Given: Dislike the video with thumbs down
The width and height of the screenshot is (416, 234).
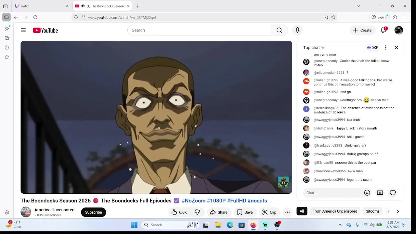Looking at the screenshot, I should tap(197, 212).
